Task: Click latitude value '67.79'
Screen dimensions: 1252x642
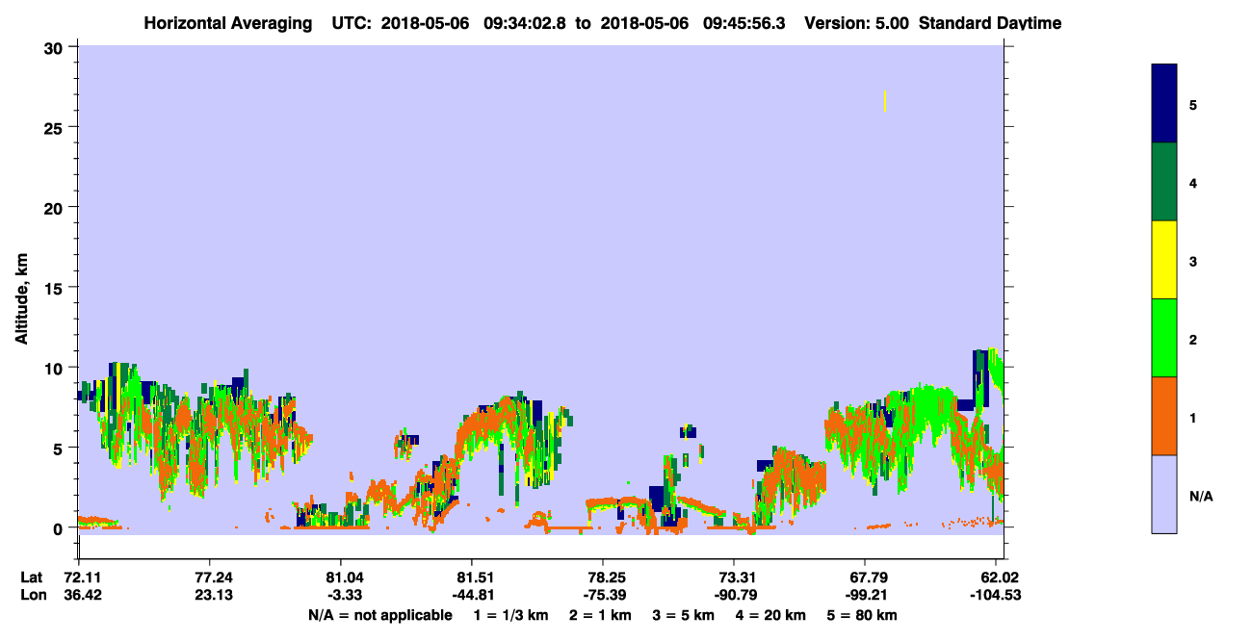Action: click(x=866, y=578)
